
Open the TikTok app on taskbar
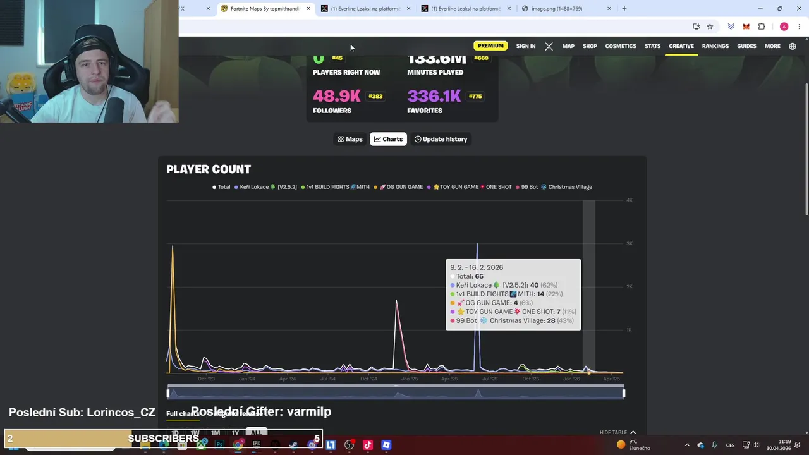(x=368, y=445)
